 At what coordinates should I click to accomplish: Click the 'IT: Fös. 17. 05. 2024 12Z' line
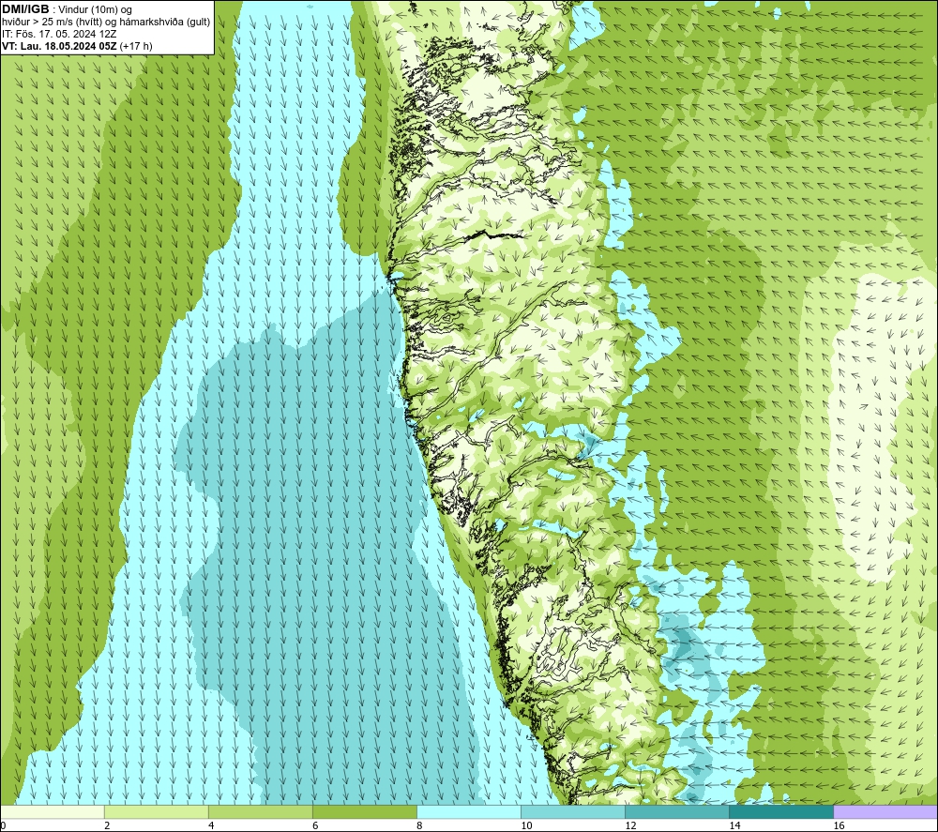click(59, 34)
